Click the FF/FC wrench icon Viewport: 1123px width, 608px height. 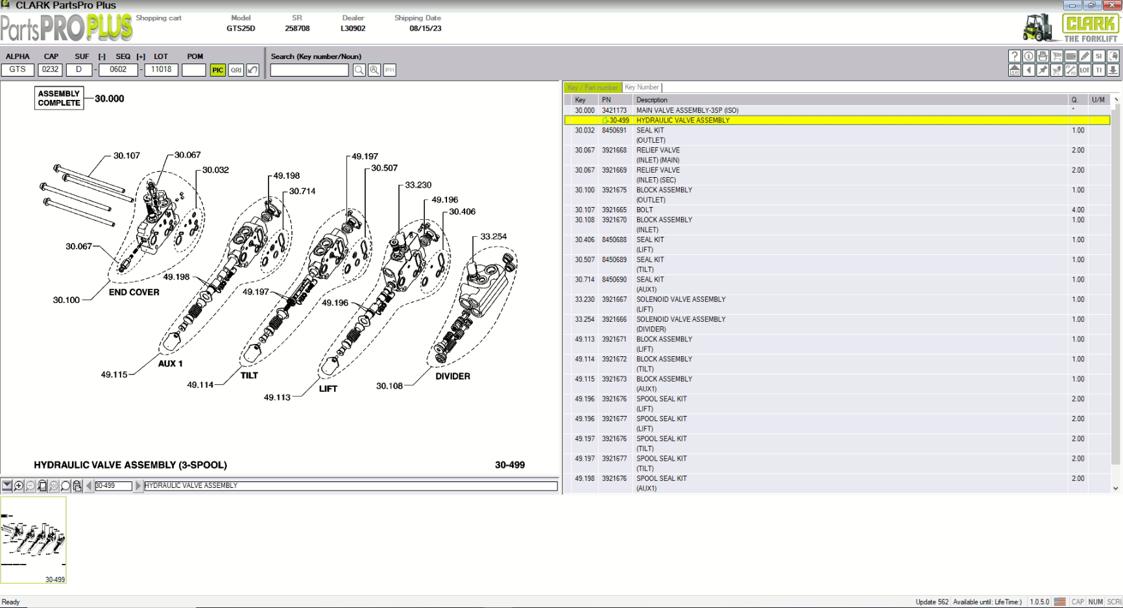1071,70
